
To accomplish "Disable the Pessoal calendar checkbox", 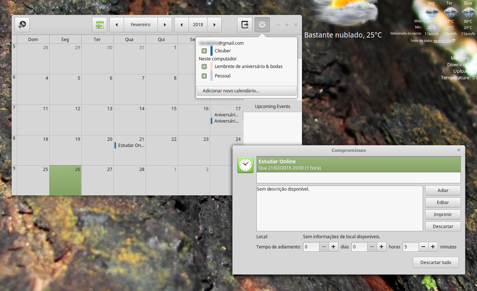I will coord(204,76).
